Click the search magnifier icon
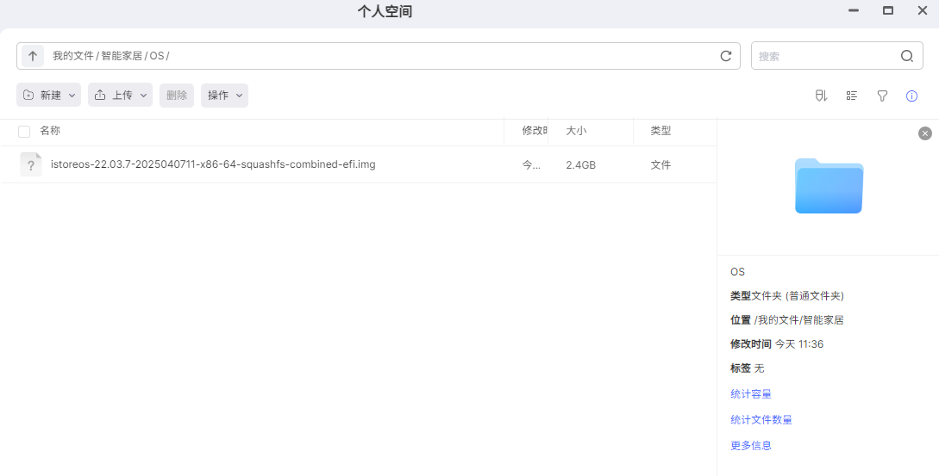This screenshot has height=476, width=939. (x=907, y=56)
